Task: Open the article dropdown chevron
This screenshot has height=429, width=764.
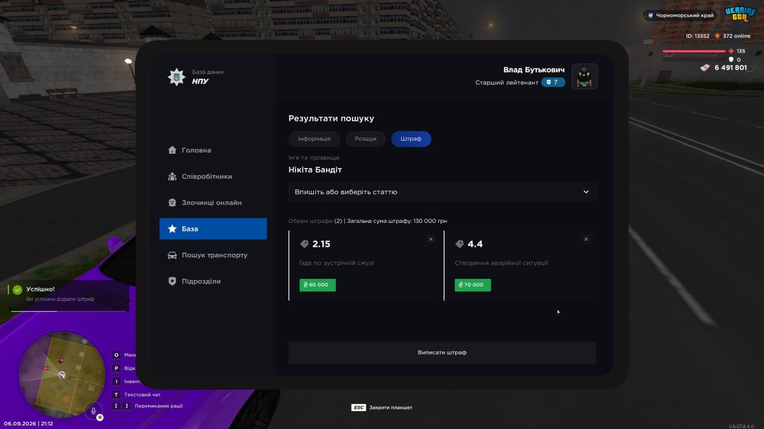Action: [586, 192]
